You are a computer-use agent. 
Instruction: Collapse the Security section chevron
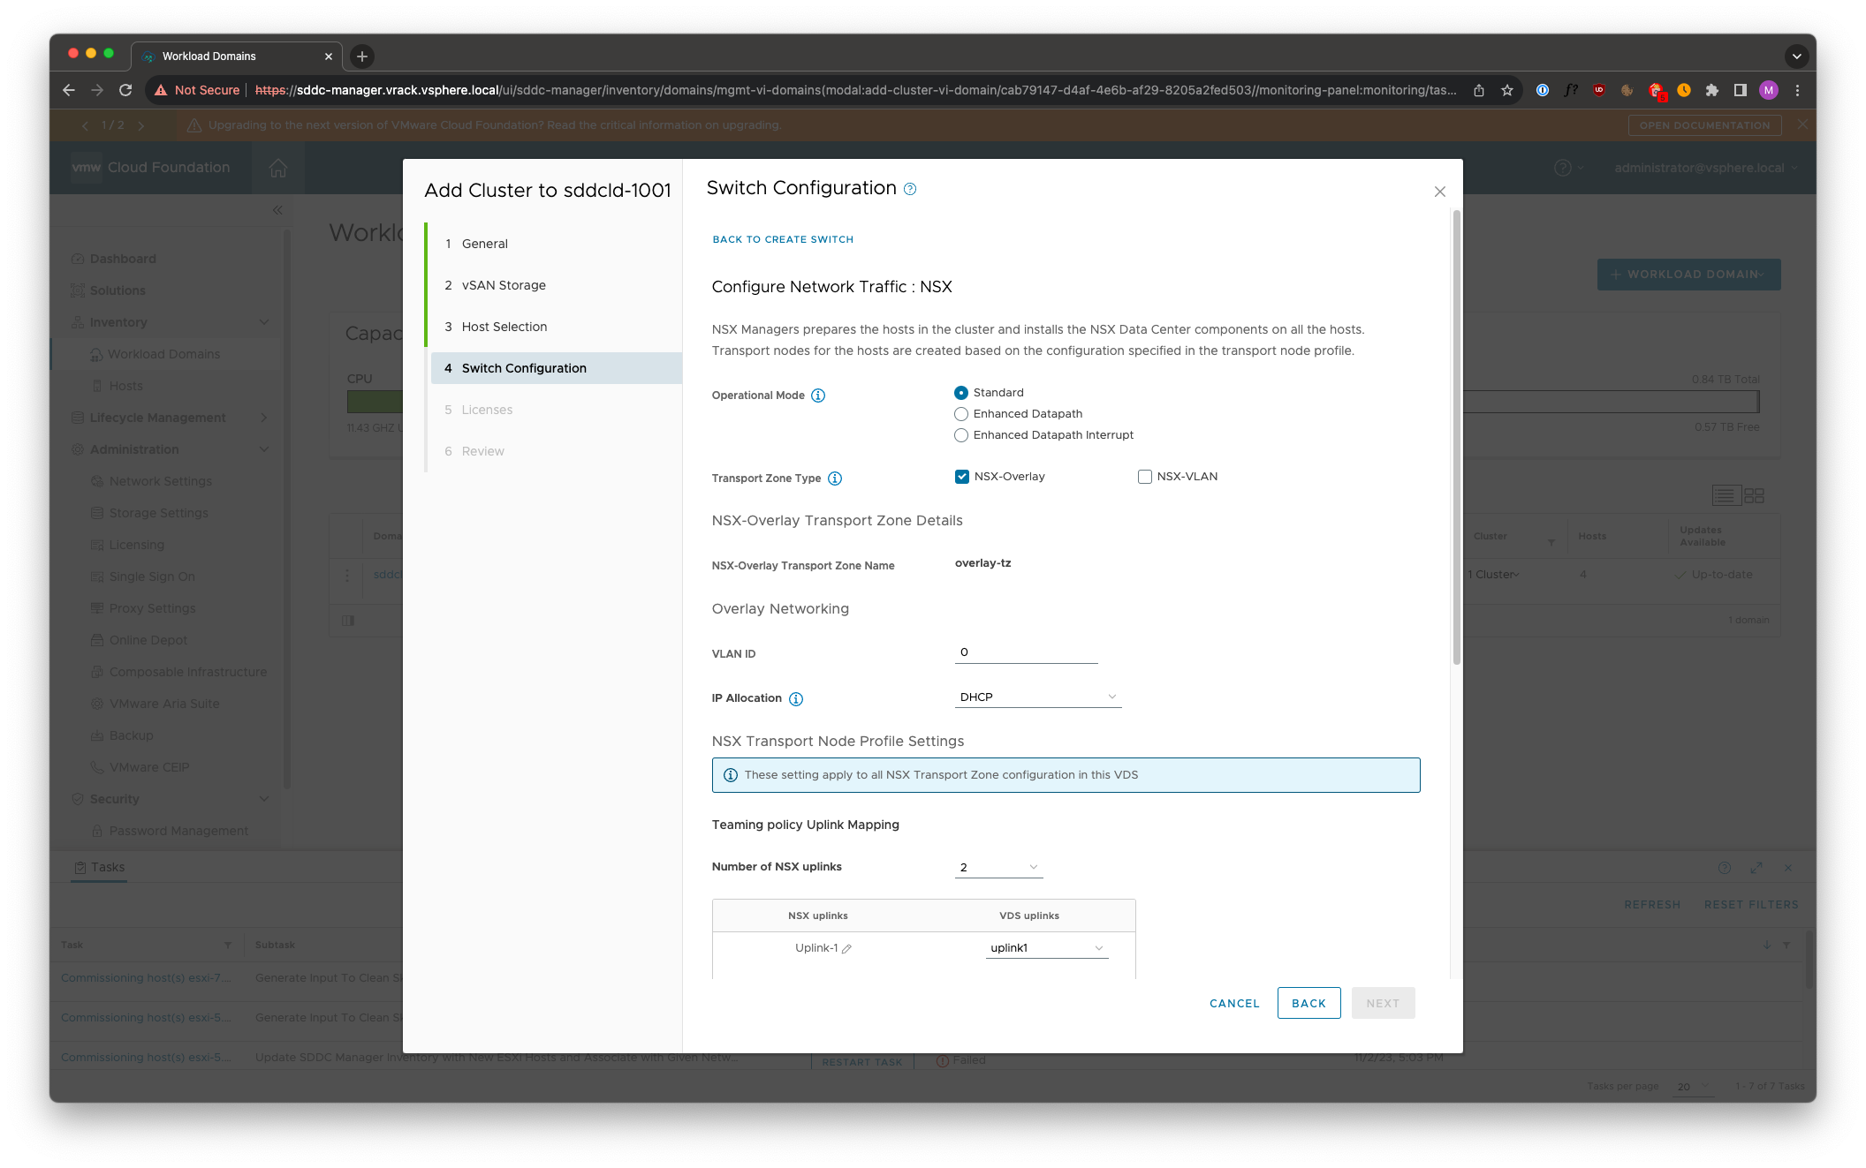pos(264,799)
